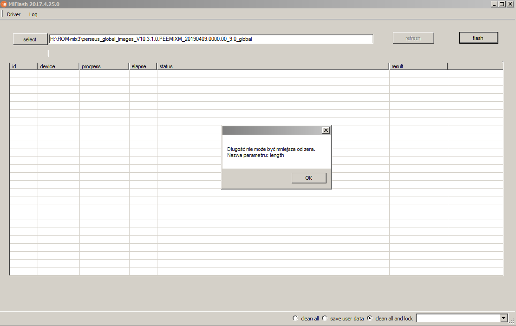Select the "clean all and lock" option
The height and width of the screenshot is (326, 516).
point(370,318)
